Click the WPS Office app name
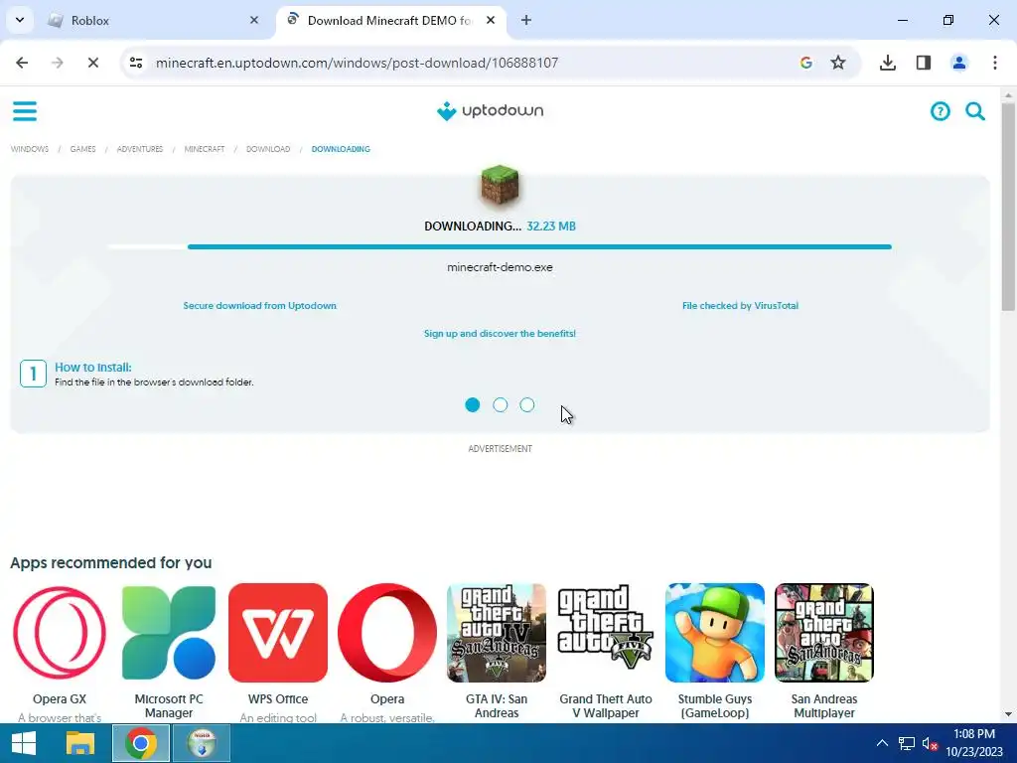The height and width of the screenshot is (763, 1017). click(278, 699)
